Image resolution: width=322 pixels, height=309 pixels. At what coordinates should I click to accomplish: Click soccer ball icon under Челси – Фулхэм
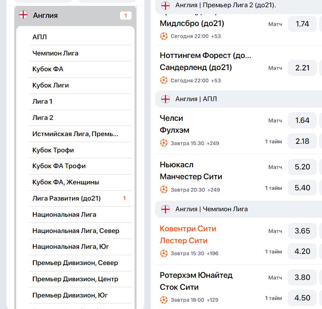(x=164, y=143)
